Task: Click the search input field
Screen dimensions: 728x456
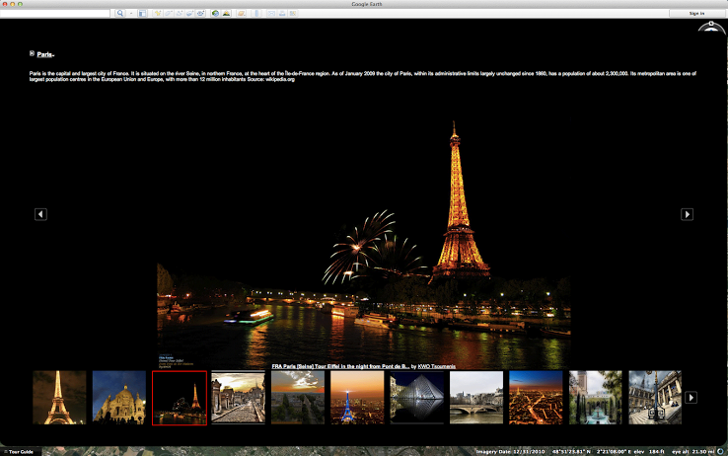Action: (x=56, y=14)
